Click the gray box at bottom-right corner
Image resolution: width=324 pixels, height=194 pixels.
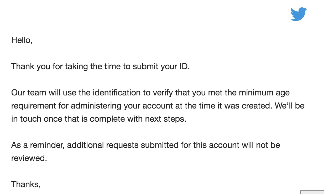(x=312, y=192)
